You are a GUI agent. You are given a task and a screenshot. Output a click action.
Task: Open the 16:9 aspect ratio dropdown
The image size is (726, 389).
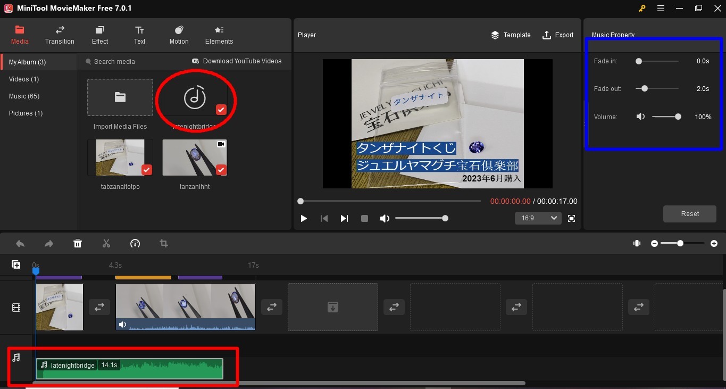(538, 218)
